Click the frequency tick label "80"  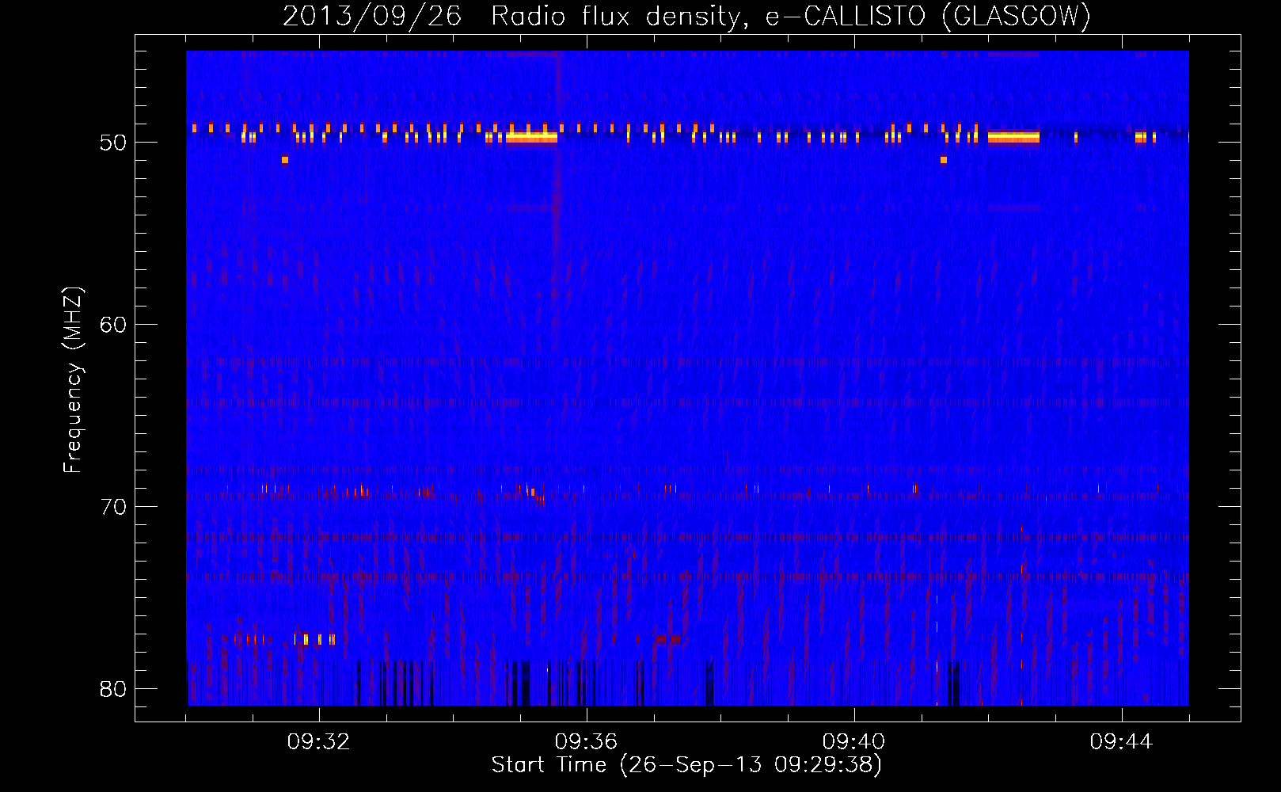[113, 689]
